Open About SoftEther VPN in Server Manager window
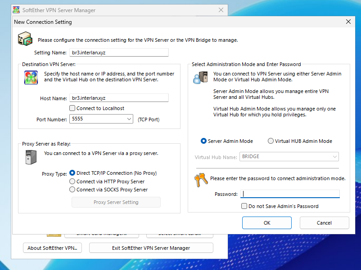The image size is (361, 270). tap(52, 248)
